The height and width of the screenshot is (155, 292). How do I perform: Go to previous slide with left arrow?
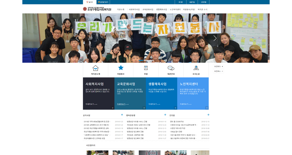pyautogui.click(x=77, y=38)
